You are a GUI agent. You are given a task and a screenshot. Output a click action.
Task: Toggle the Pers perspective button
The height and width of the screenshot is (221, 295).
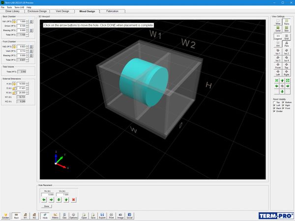286,44
